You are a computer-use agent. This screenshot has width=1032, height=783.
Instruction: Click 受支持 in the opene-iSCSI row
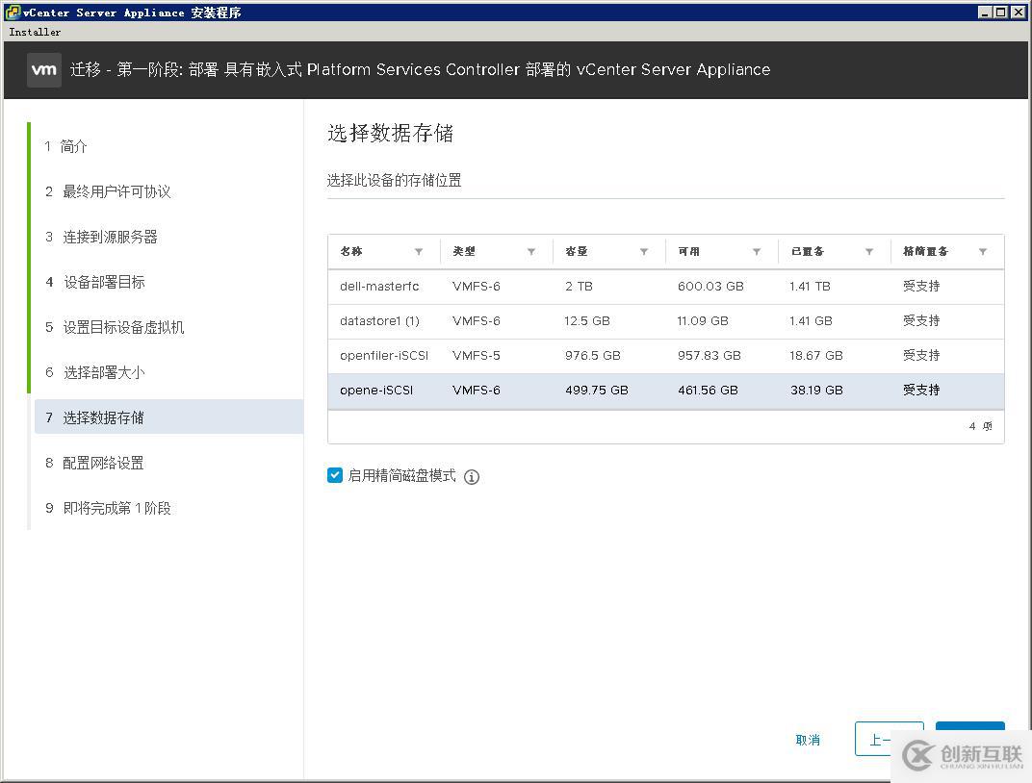[920, 390]
